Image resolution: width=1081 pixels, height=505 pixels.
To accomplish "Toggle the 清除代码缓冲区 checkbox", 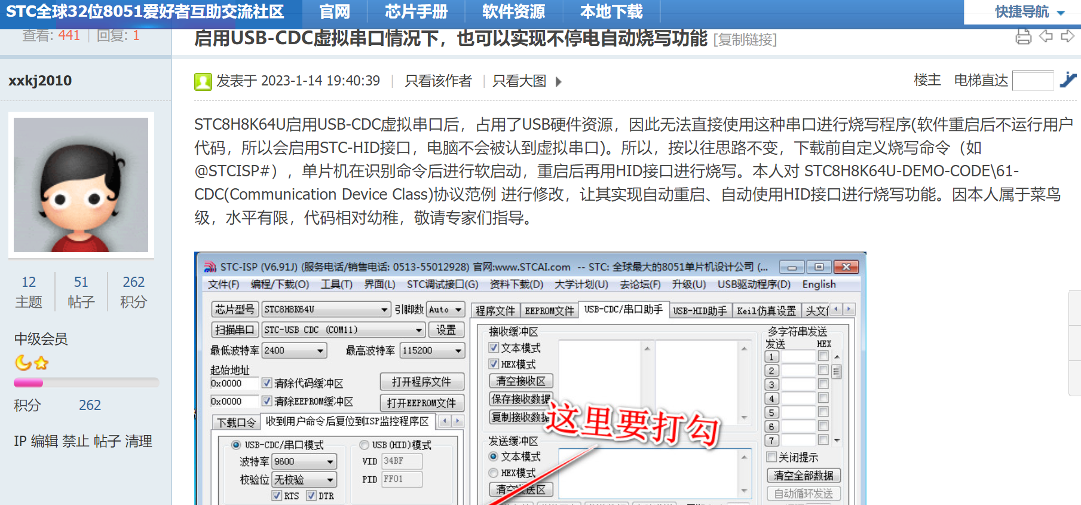I will (x=267, y=383).
